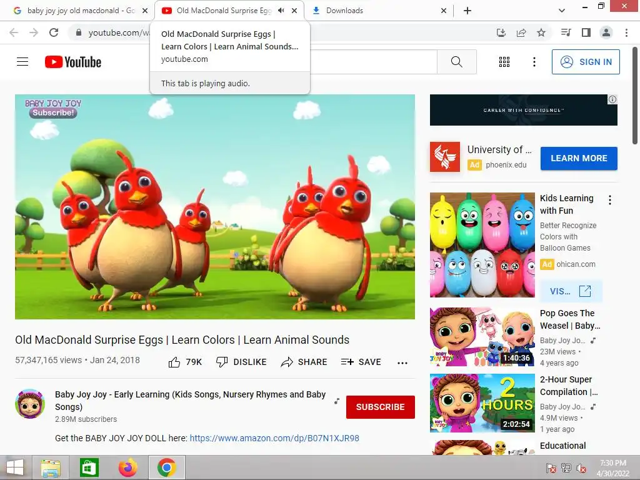This screenshot has width=640, height=480.
Task: Go forward in browser history
Action: 34,32
